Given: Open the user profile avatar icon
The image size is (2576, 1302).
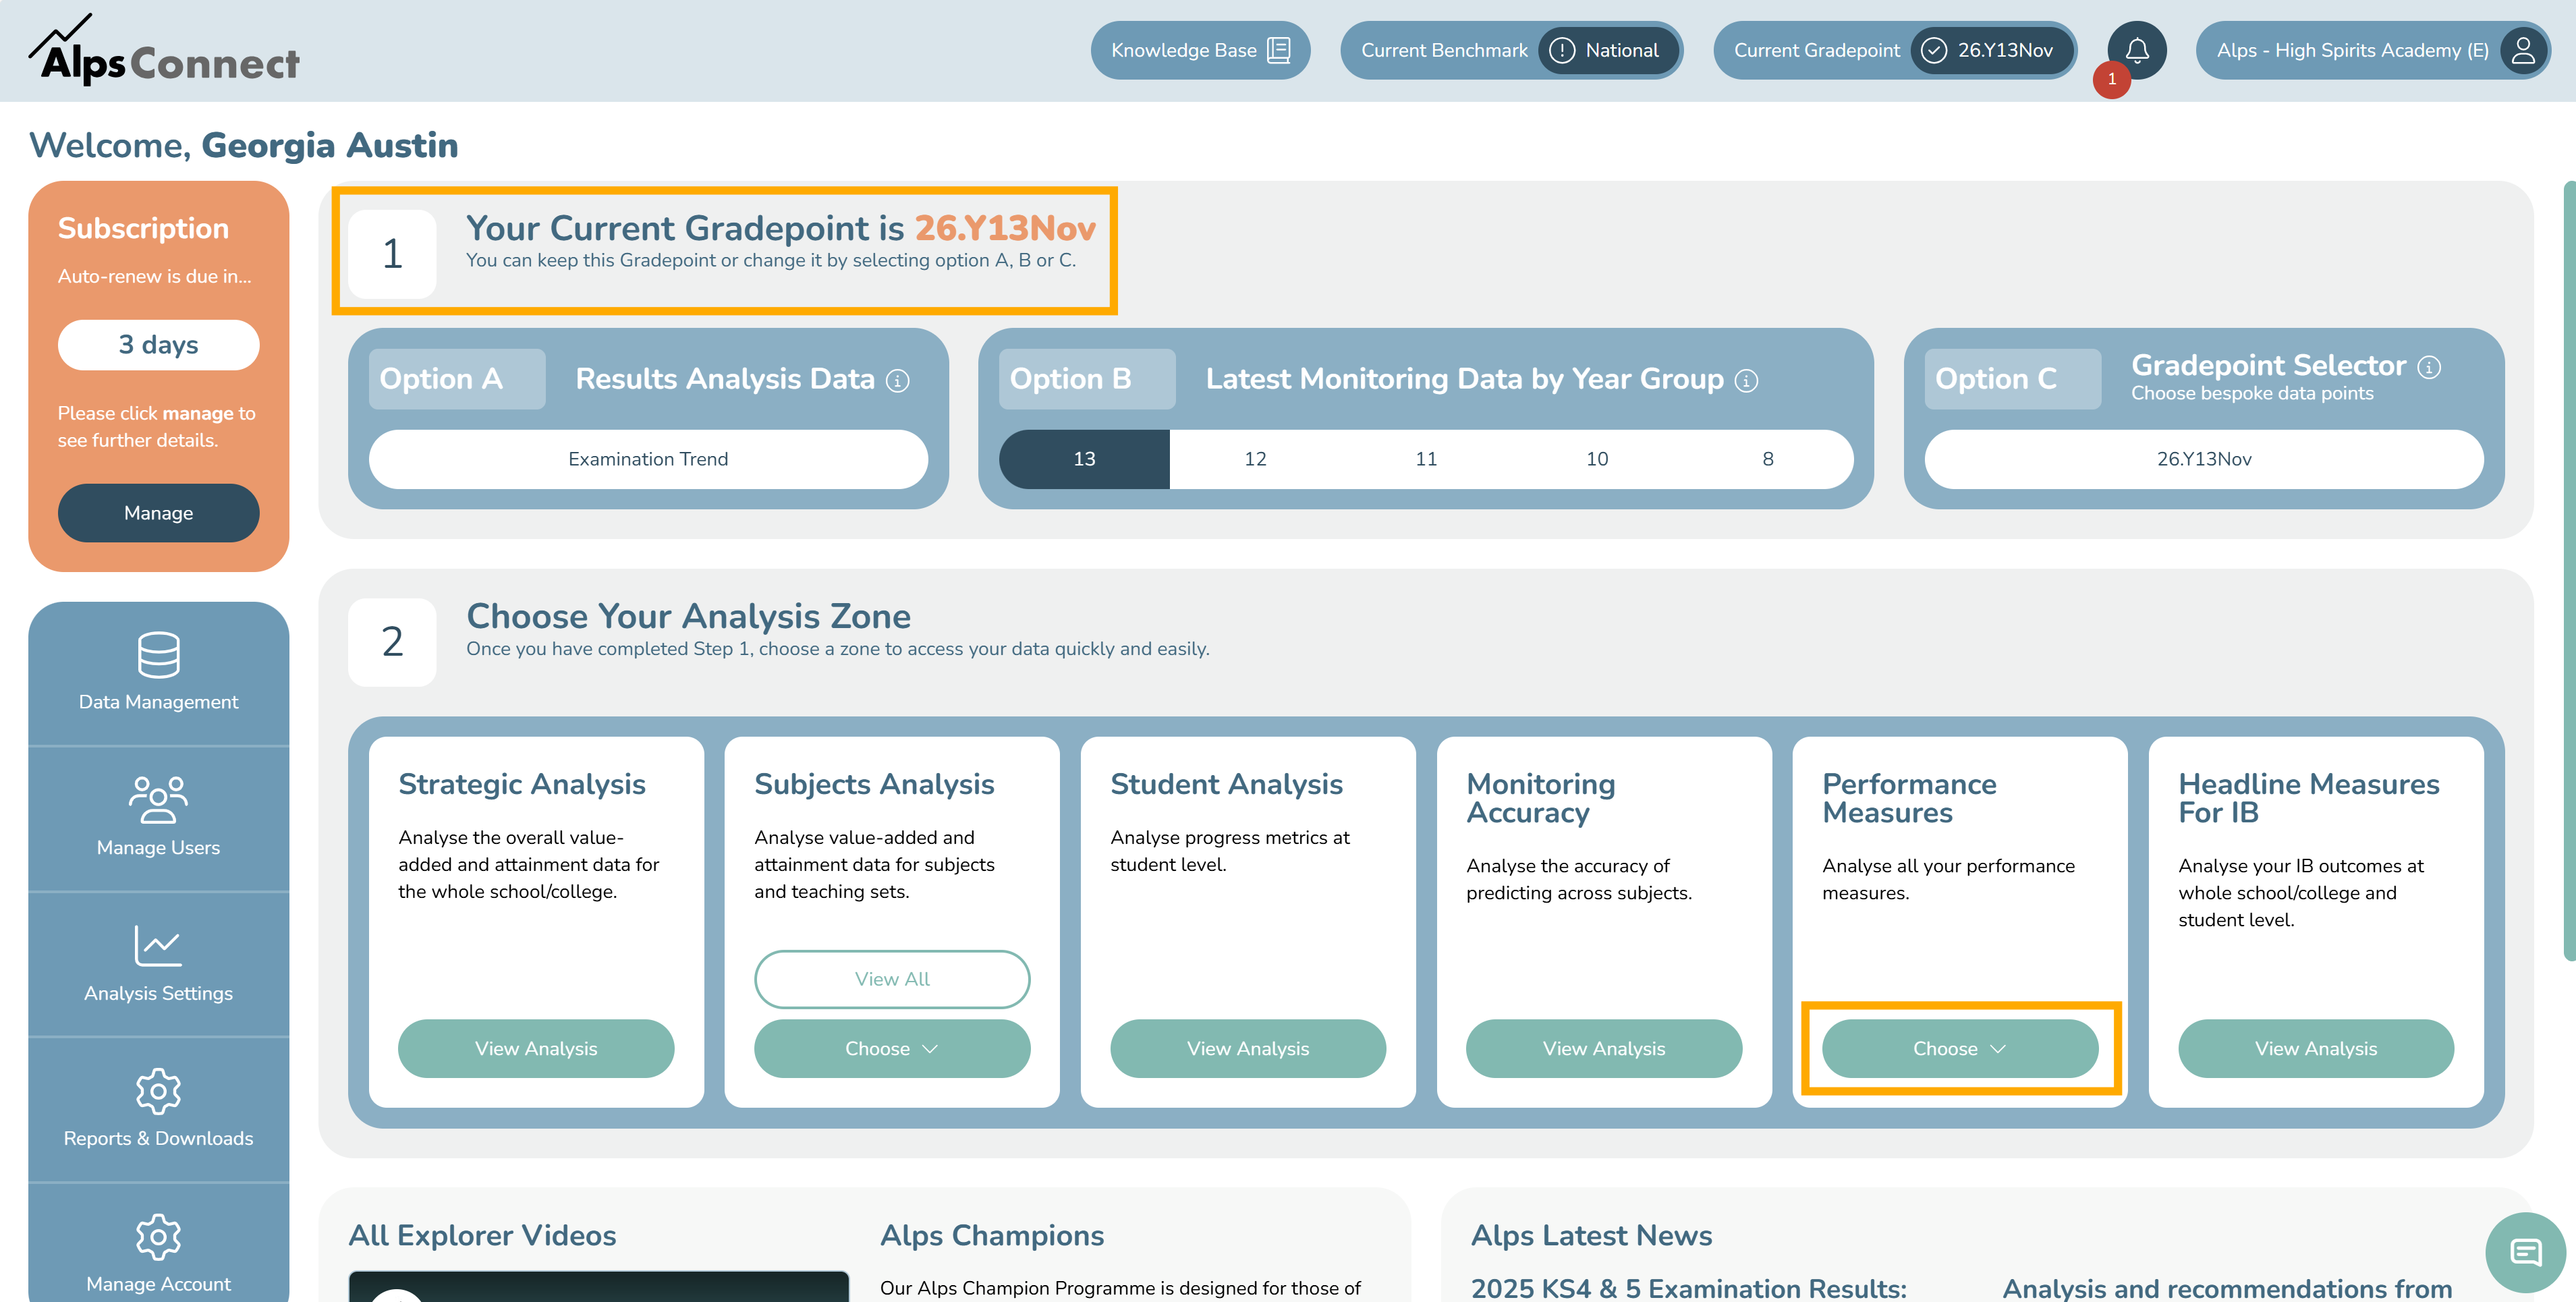Looking at the screenshot, I should pos(2523,50).
